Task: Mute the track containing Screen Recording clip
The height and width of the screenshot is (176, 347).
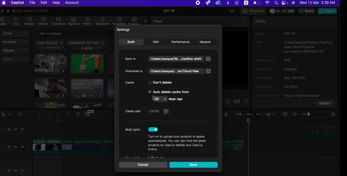Action: click(22, 147)
